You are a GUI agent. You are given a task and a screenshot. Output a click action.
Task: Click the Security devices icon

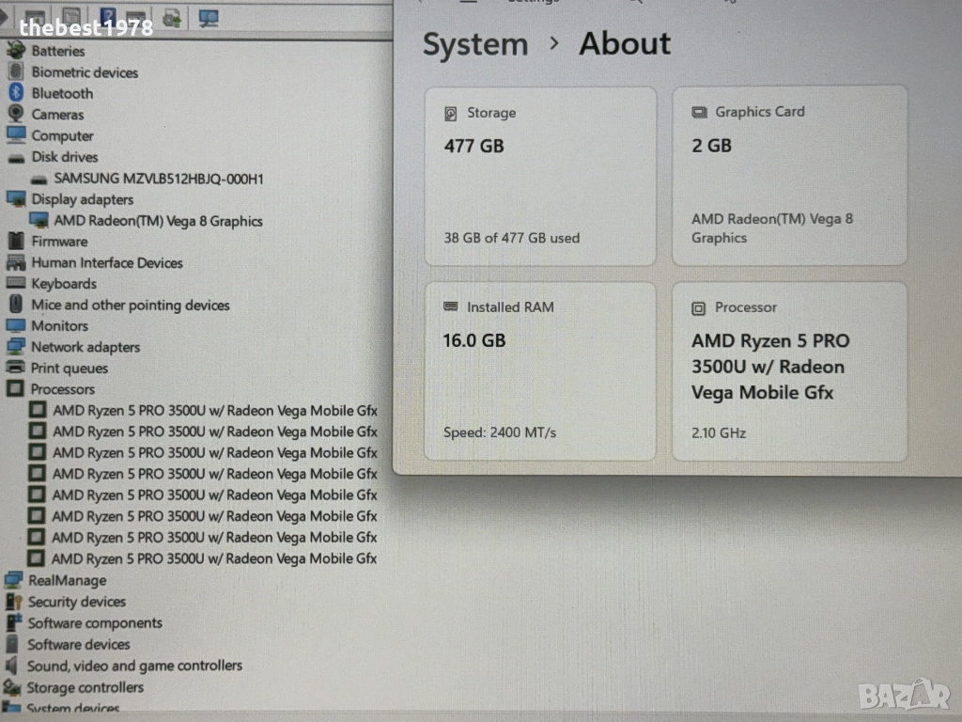coord(13,602)
